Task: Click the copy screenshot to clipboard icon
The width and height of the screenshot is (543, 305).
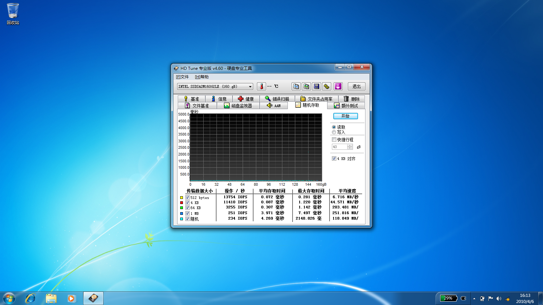Action: pyautogui.click(x=306, y=86)
